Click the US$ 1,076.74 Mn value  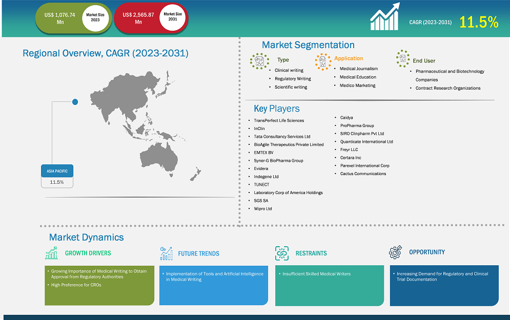tap(60, 18)
